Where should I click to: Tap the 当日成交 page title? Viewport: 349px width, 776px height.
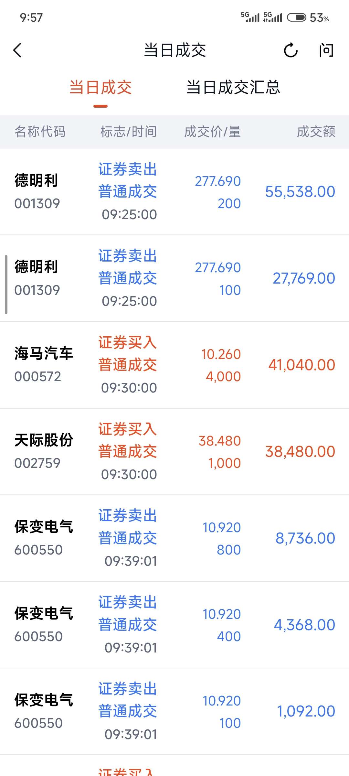[174, 50]
